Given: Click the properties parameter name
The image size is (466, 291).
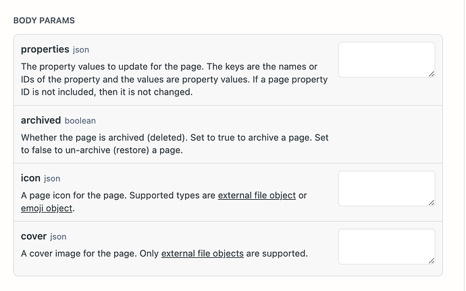Looking at the screenshot, I should [45, 49].
